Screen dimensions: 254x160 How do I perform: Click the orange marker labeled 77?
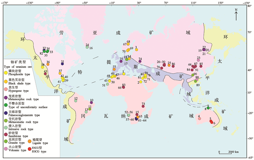[x=114, y=70]
